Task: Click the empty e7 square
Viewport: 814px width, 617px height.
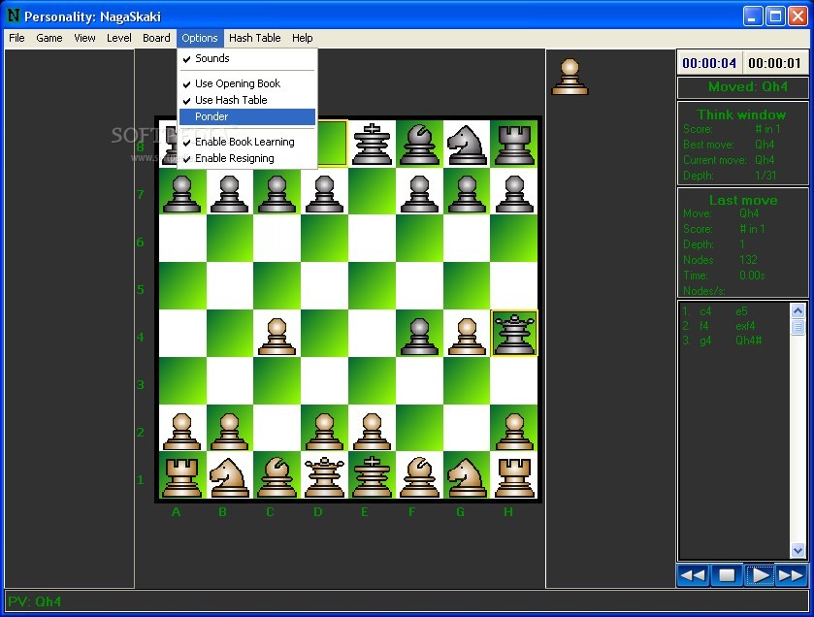Action: [372, 191]
